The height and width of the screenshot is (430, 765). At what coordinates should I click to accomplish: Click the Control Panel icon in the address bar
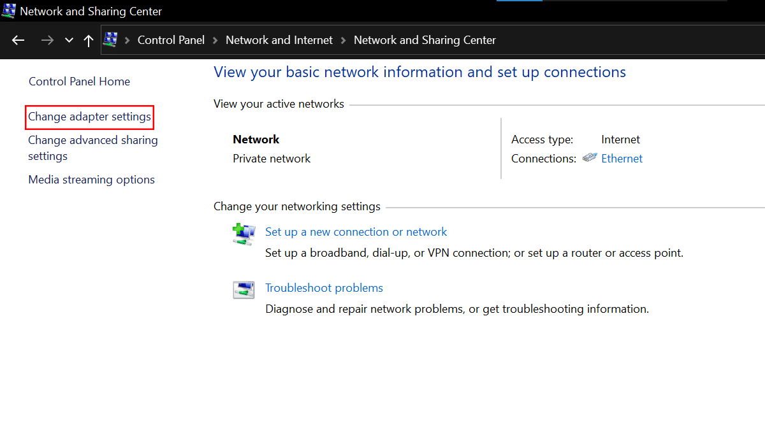[110, 40]
